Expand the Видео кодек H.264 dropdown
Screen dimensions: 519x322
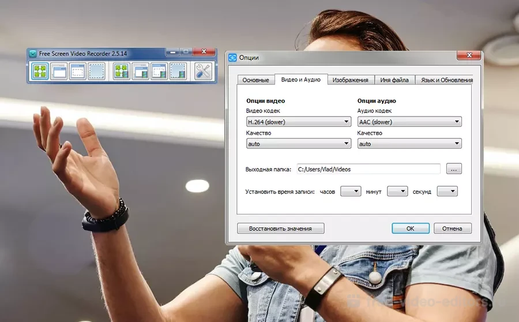(x=298, y=122)
